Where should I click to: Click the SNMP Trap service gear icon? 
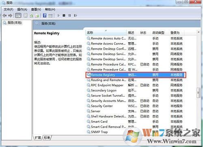point(89,132)
